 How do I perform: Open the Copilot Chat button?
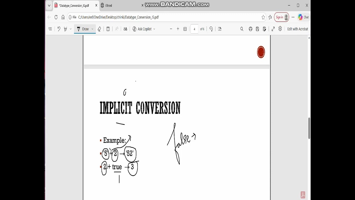[x=303, y=17]
